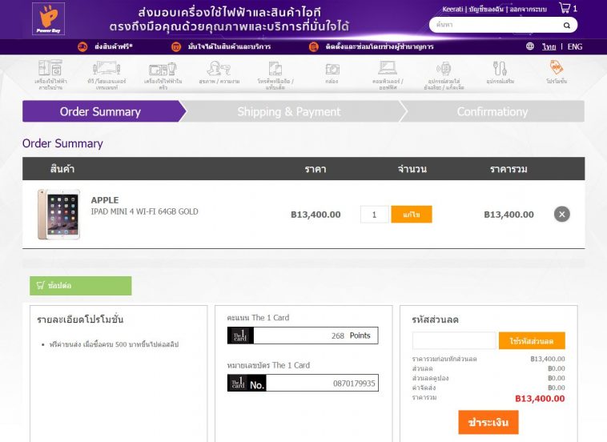
Task: Click the quantity input field
Action: 374,215
